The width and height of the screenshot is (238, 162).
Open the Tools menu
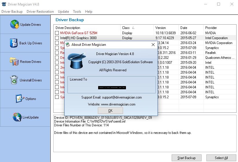coord(77,12)
